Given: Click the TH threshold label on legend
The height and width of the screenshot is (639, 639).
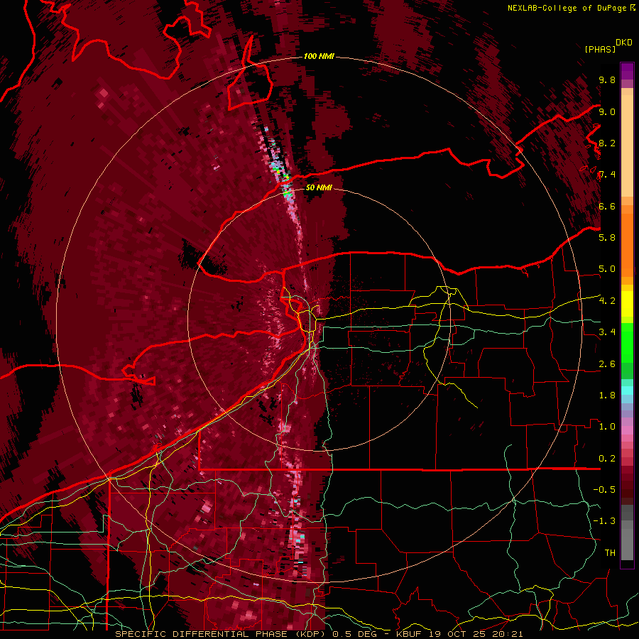Looking at the screenshot, I should [610, 552].
